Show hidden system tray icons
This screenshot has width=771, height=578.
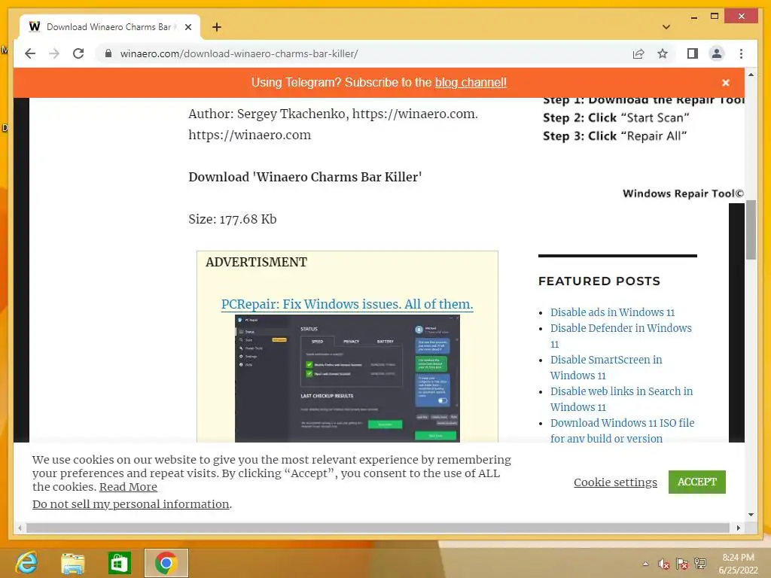(x=645, y=564)
